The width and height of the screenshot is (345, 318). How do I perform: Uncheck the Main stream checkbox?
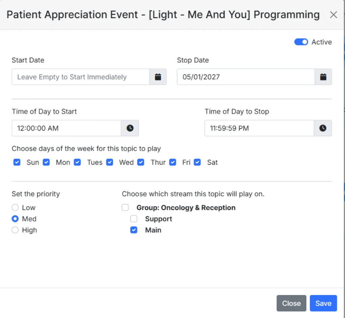click(133, 230)
